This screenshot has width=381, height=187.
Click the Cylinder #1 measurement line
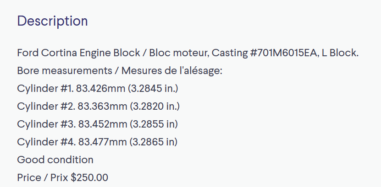click(98, 89)
